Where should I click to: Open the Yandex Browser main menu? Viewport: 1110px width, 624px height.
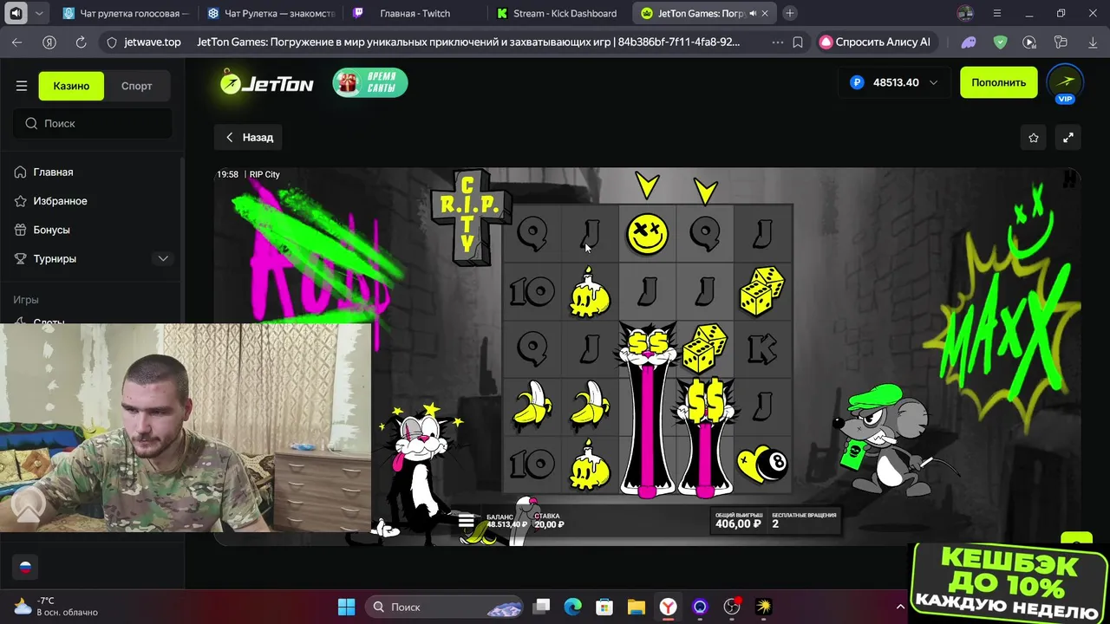996,14
